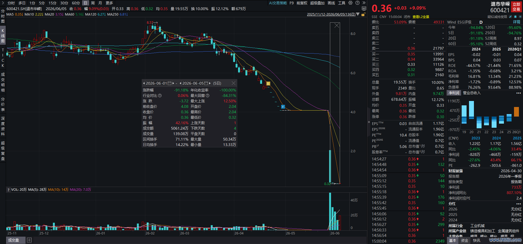Screen dimensions: 523x244
Task: Select the 月 monthly period
Action: (x=100, y=3)
